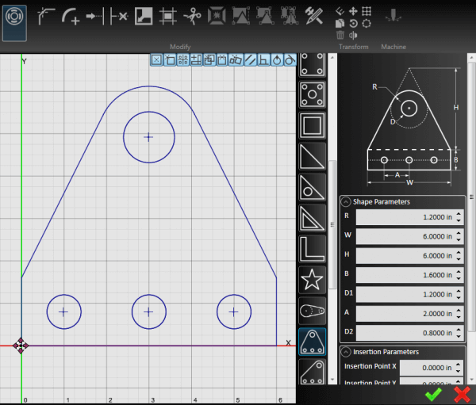This screenshot has width=476, height=405.
Task: Click the scissors trim tool
Action: (192, 15)
